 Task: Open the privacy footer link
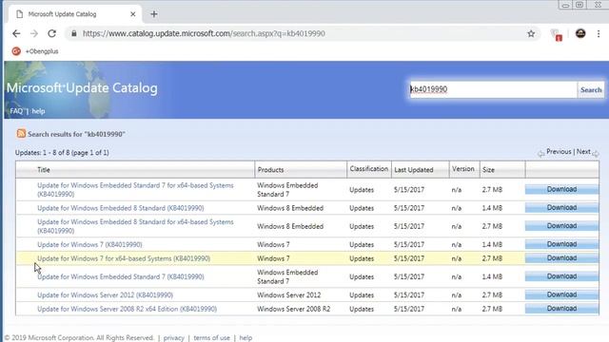173,338
